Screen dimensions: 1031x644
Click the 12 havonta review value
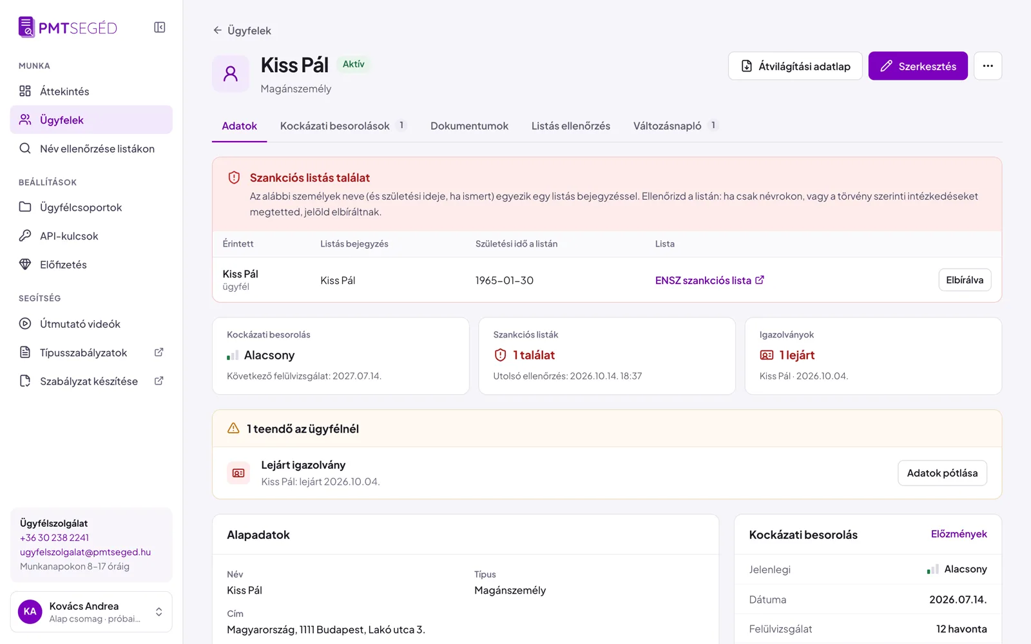(961, 629)
